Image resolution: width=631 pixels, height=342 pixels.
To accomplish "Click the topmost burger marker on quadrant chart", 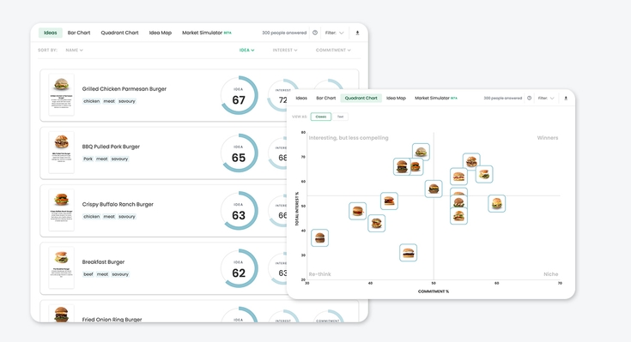I will (421, 152).
